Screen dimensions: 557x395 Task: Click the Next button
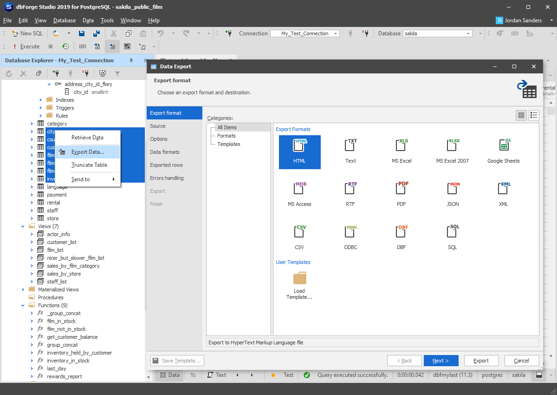pos(441,361)
